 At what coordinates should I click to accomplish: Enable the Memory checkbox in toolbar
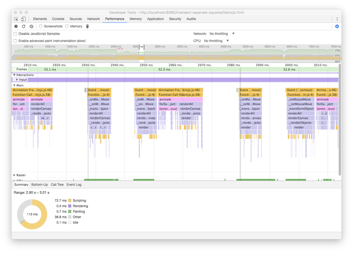tap(67, 26)
